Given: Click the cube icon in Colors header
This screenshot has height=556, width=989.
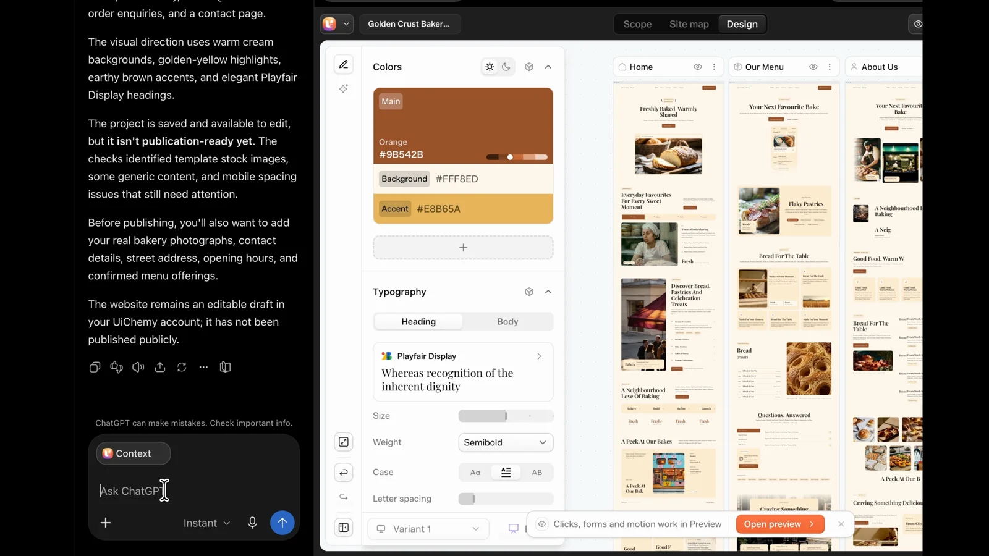Looking at the screenshot, I should (x=529, y=67).
